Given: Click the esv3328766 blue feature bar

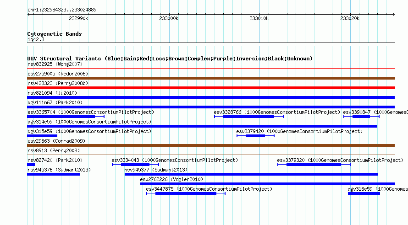Looking at the screenshot, I should pyautogui.click(x=248, y=117).
